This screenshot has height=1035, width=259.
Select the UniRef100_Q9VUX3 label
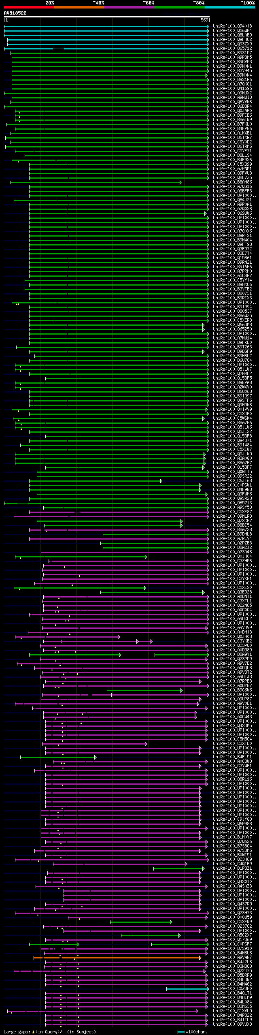232,1024
